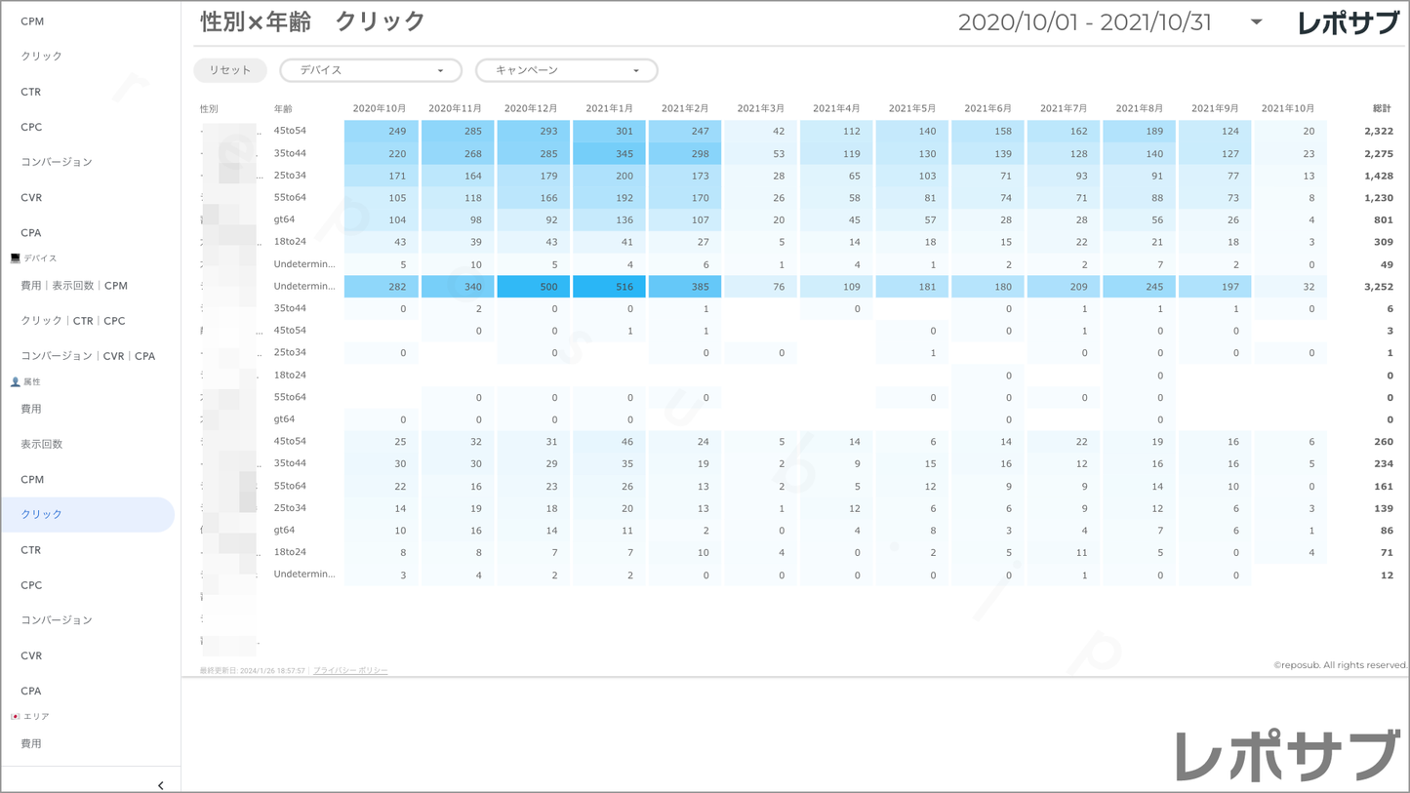
Task: Go to 費用｜表示回数｜CPM page
Action: (x=74, y=286)
